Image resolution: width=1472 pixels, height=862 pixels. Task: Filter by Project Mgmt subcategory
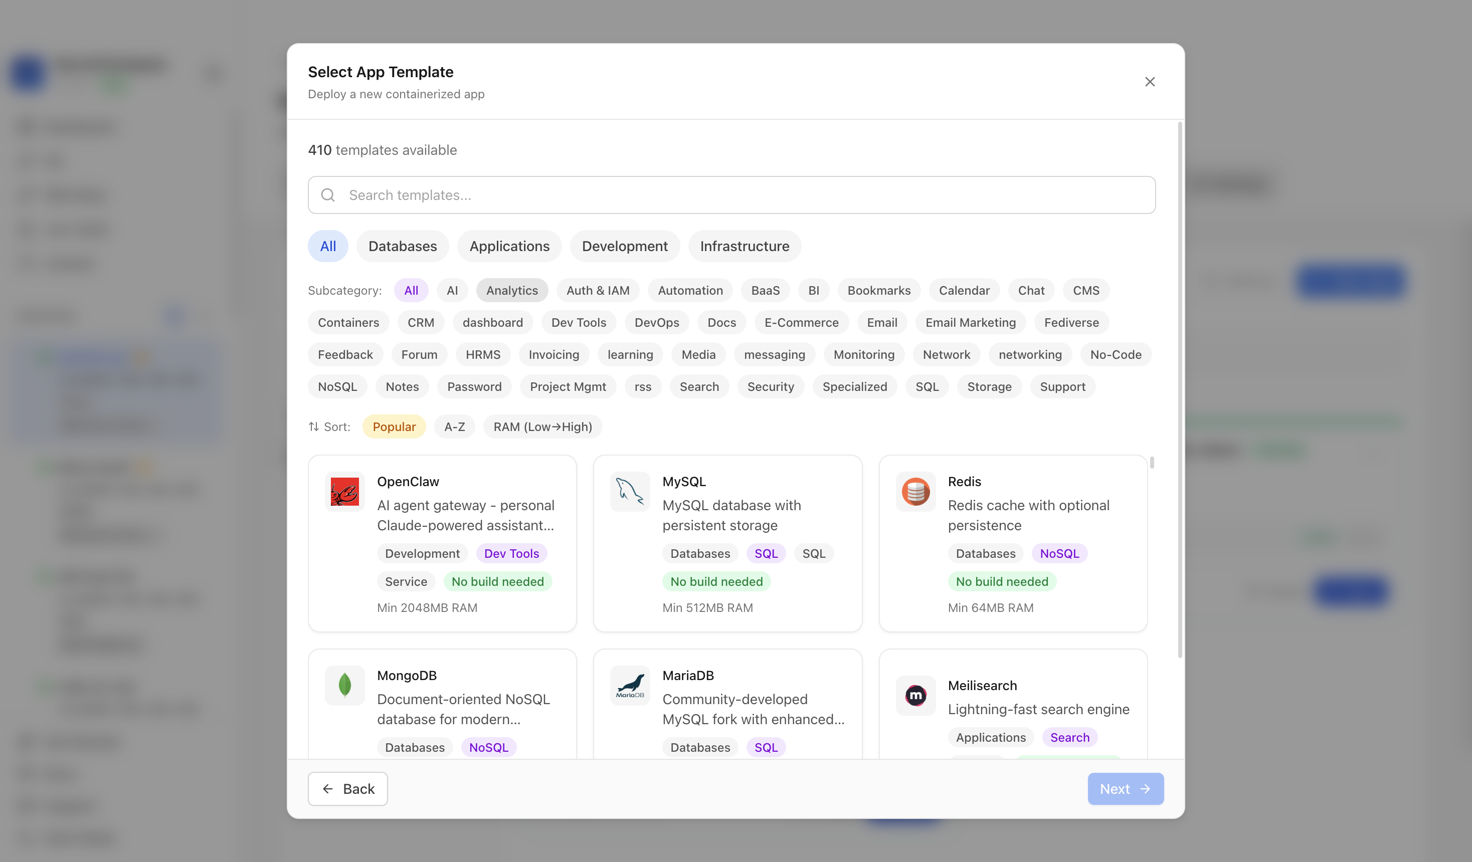pos(568,386)
